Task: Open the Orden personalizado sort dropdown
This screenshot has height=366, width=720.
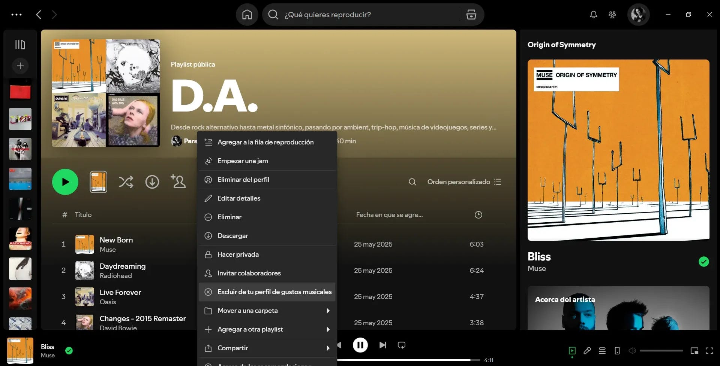Action: click(464, 182)
